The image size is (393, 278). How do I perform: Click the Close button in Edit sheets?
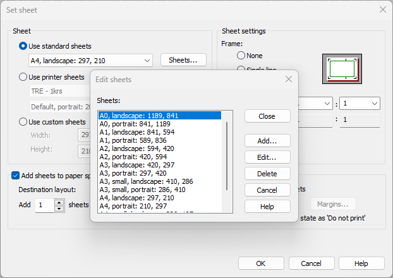pyautogui.click(x=267, y=116)
